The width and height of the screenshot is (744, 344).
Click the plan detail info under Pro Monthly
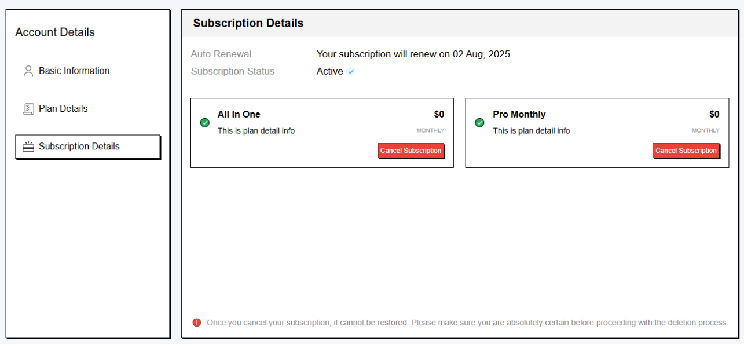pos(532,131)
